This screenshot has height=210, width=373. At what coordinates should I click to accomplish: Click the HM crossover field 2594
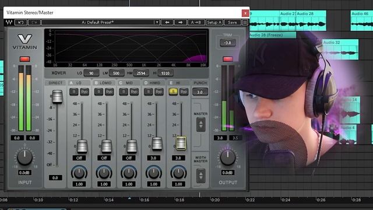point(141,73)
